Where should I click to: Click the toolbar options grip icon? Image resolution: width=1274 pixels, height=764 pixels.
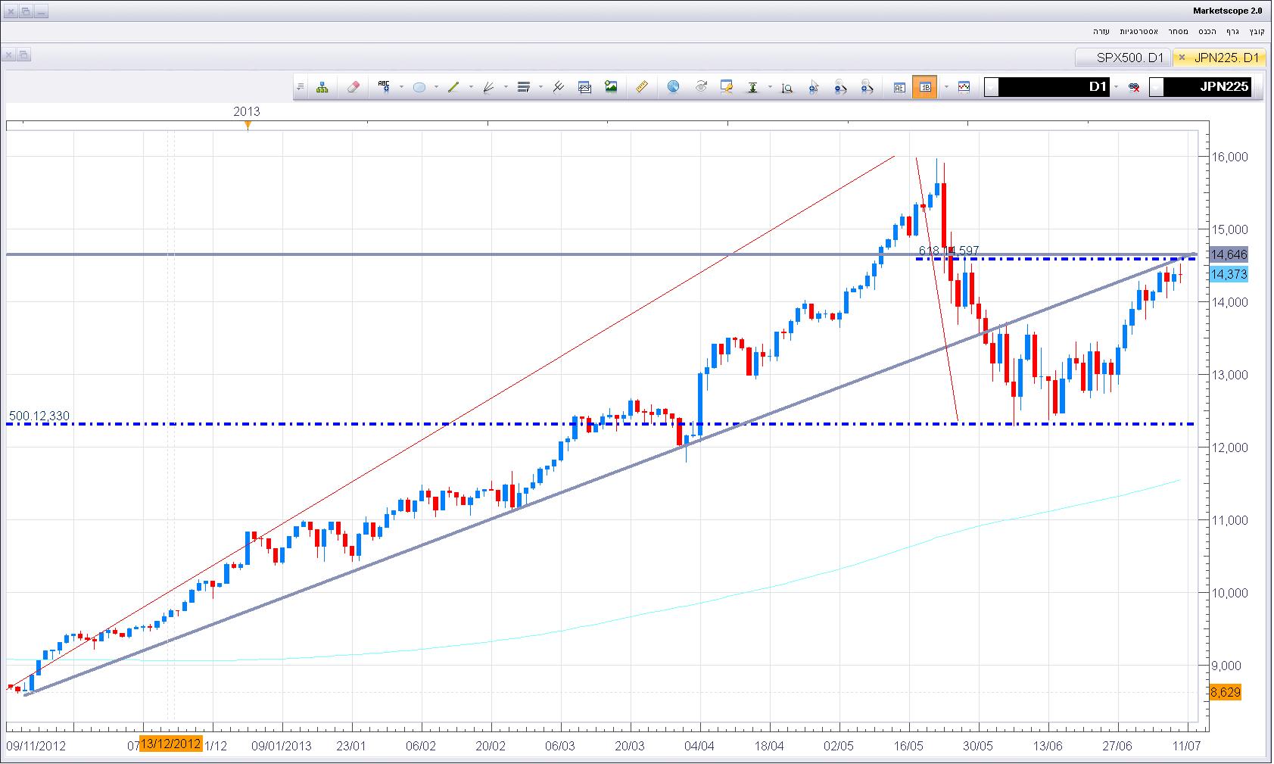(x=300, y=87)
